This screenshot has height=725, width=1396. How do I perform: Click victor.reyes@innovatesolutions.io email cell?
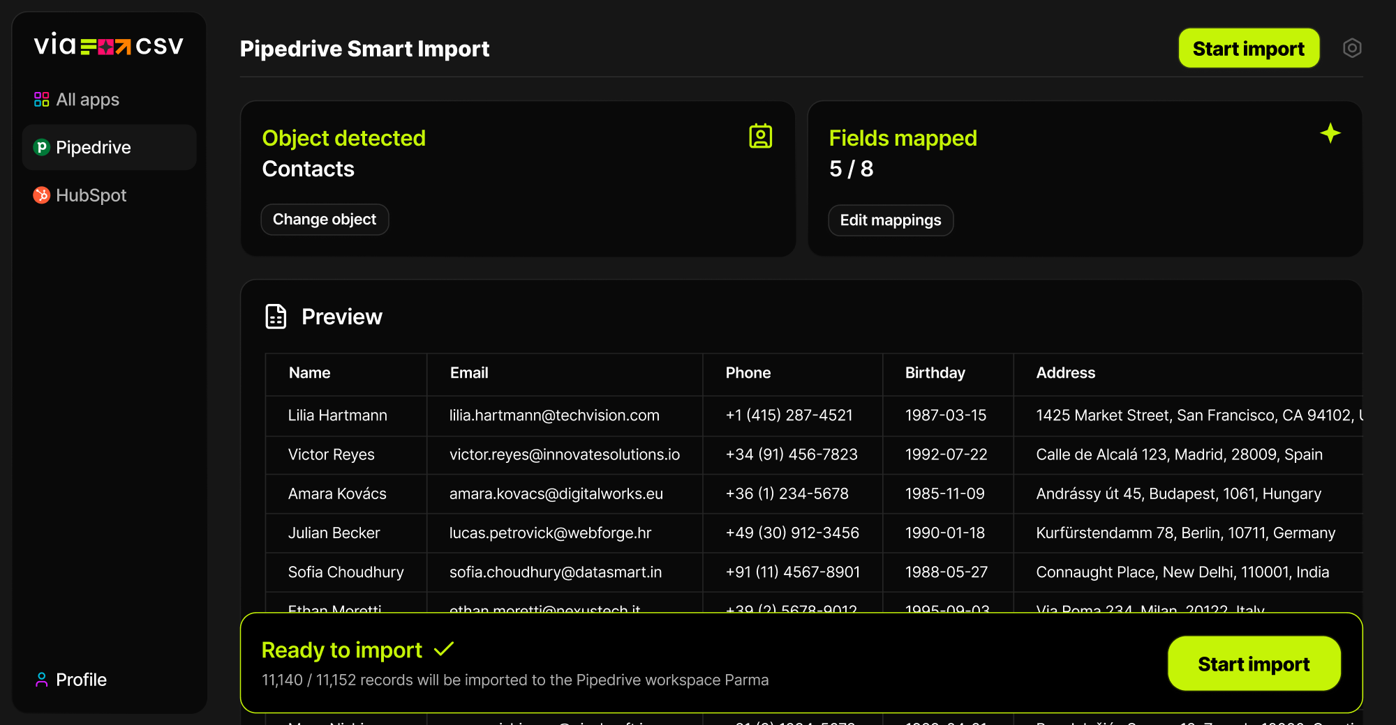point(565,455)
